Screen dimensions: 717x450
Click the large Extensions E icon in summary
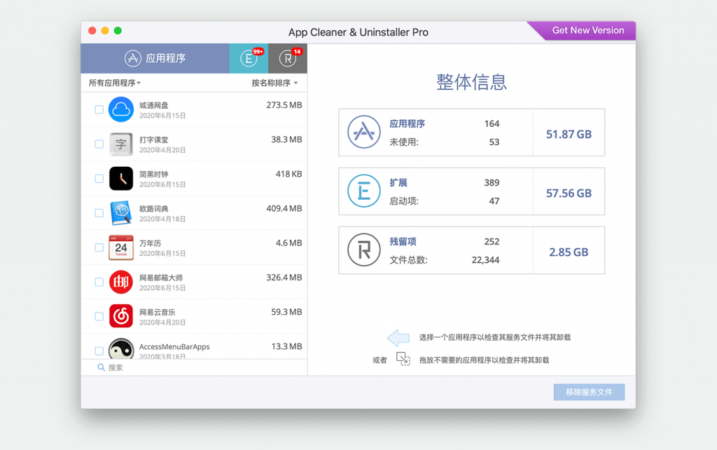click(x=363, y=191)
